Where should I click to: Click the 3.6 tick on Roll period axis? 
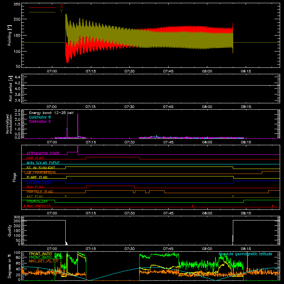pos(17,100)
